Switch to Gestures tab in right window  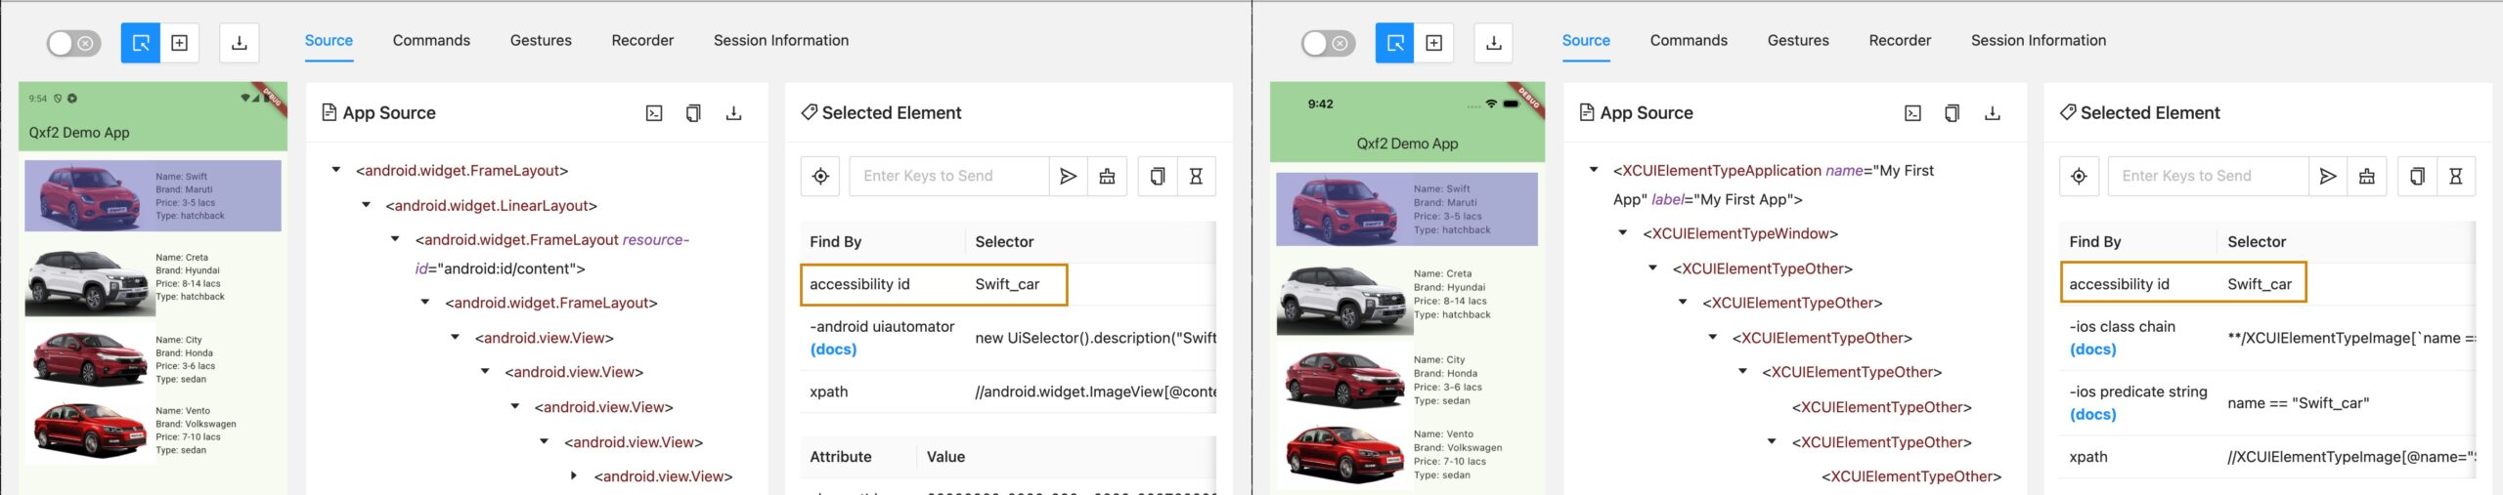[x=1798, y=41]
